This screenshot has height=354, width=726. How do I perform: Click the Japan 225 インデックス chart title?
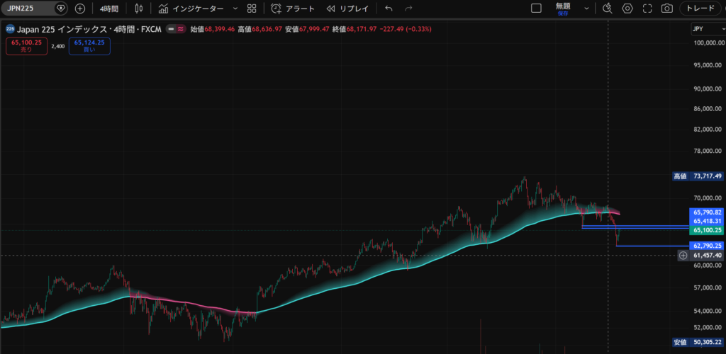(89, 28)
